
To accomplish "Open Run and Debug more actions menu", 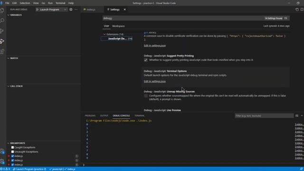I will point(76,9).
